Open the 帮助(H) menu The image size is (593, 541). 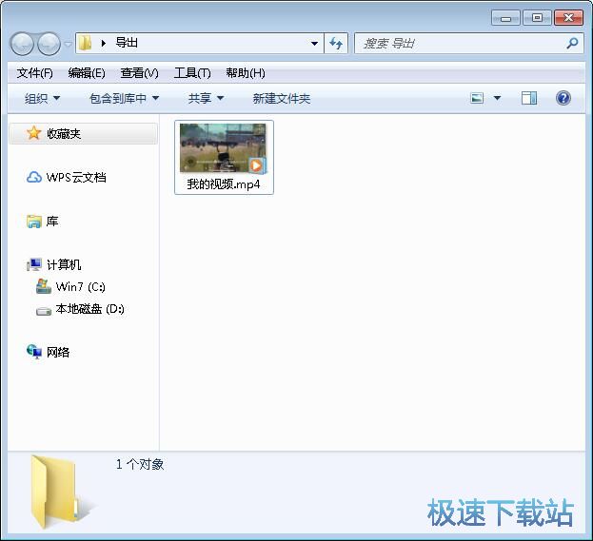(x=246, y=73)
